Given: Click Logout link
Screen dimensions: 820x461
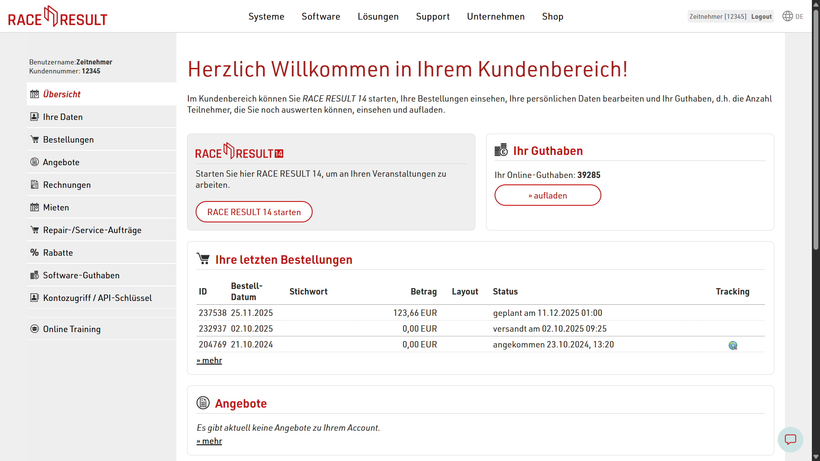Looking at the screenshot, I should (761, 17).
